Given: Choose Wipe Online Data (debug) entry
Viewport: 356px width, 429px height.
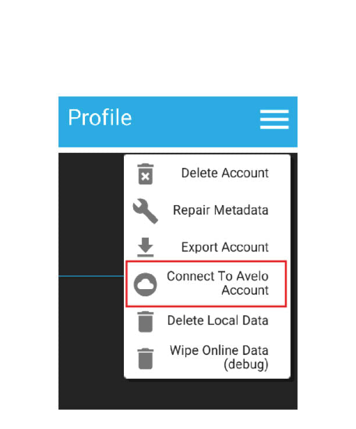Looking at the screenshot, I should coord(207,357).
